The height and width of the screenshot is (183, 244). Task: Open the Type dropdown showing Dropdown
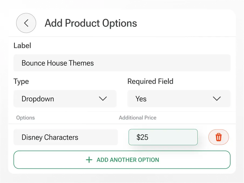point(65,99)
